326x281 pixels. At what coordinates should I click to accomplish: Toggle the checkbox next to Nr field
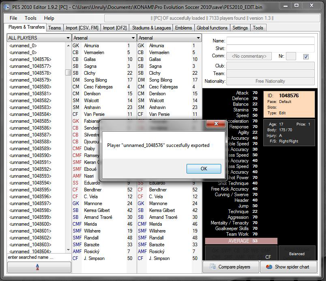[x=306, y=57]
